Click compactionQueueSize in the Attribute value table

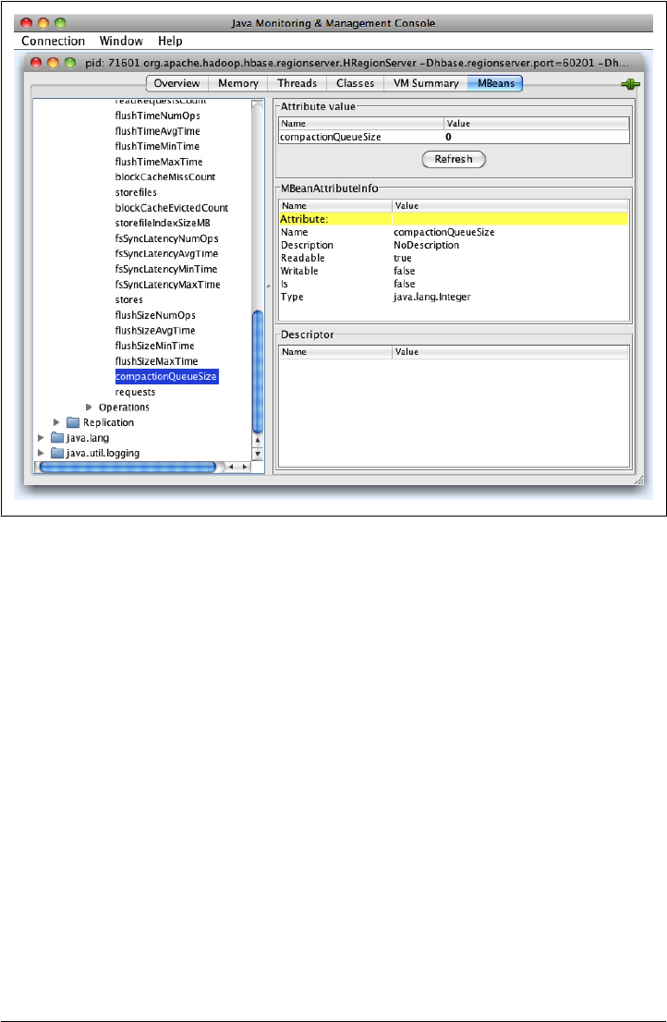(330, 137)
